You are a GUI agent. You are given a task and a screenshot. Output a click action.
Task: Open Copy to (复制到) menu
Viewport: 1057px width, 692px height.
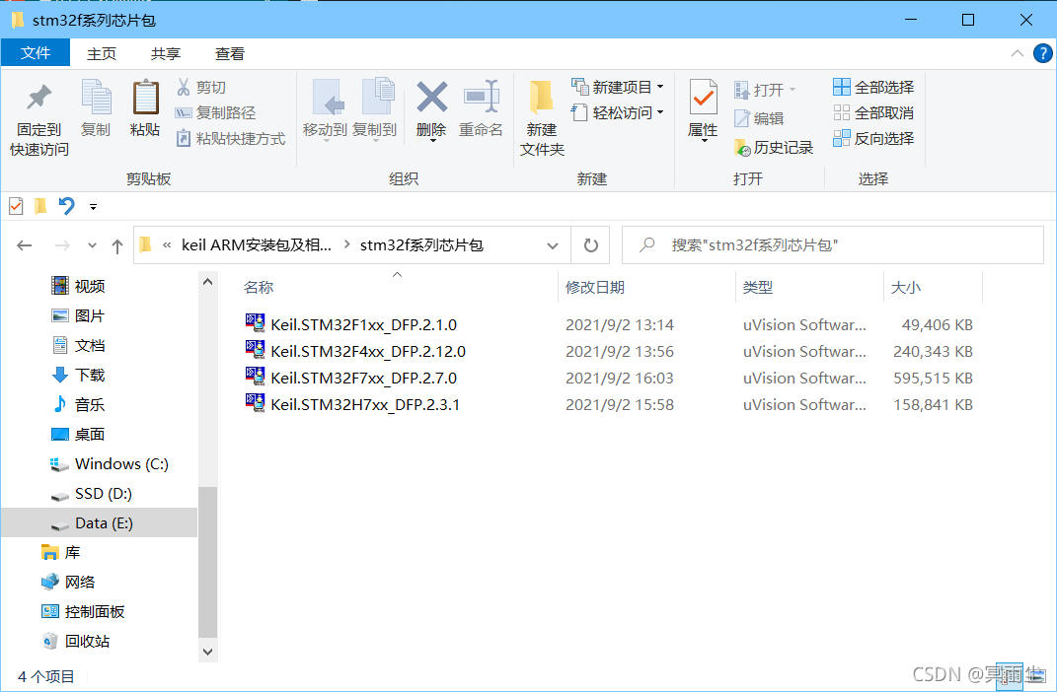[x=375, y=109]
